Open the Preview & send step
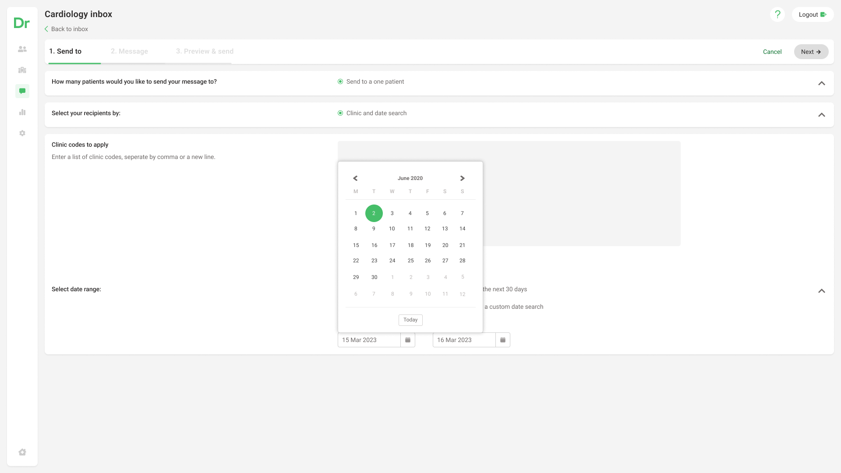This screenshot has width=841, height=473. tap(205, 51)
